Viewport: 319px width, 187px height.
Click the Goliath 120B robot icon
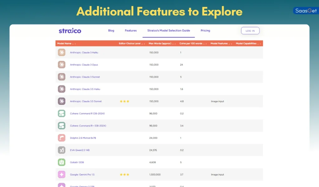(62, 162)
